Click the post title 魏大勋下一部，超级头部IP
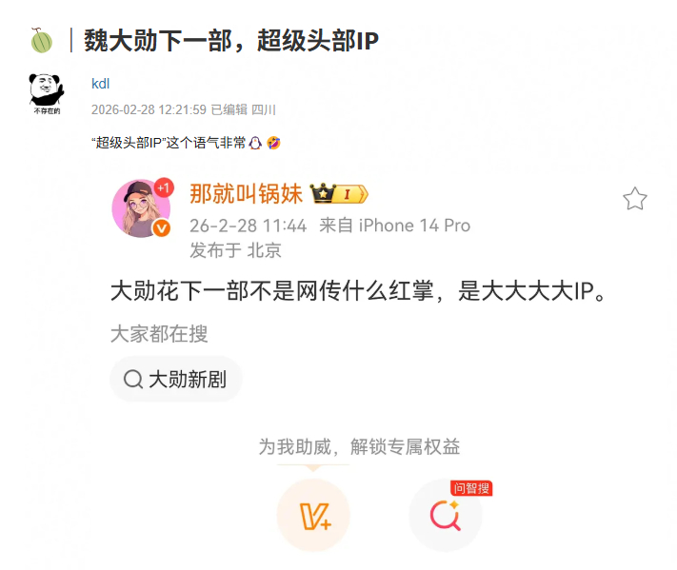 [x=231, y=41]
